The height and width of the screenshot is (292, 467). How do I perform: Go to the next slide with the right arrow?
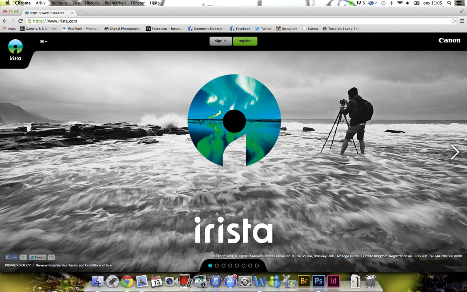pyautogui.click(x=455, y=152)
